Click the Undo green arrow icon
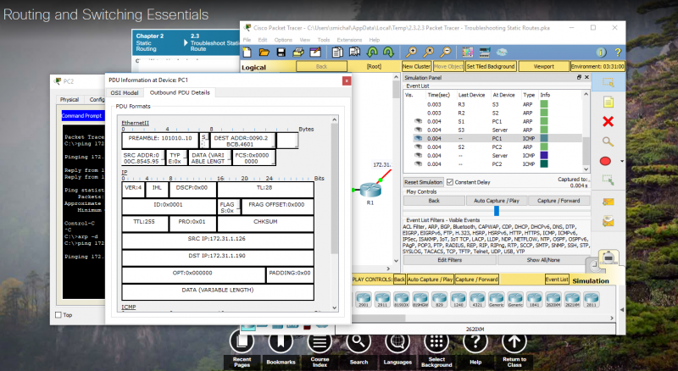 pyautogui.click(x=372, y=53)
